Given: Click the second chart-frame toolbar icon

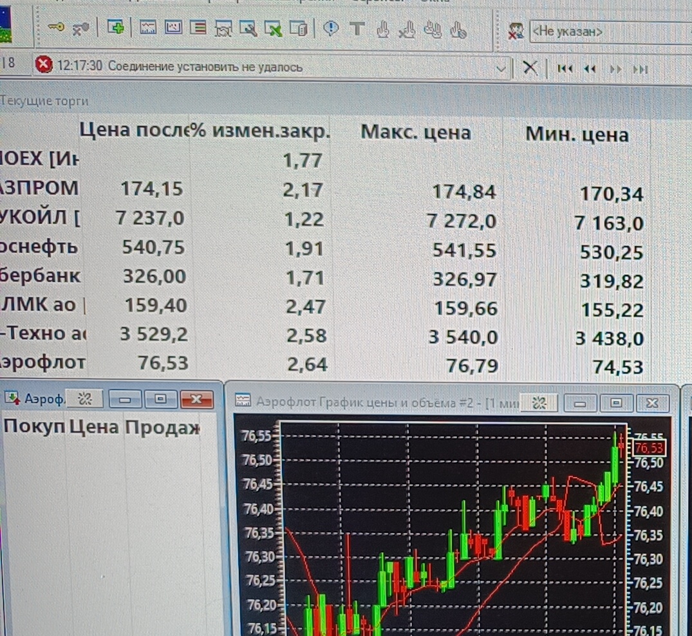Looking at the screenshot, I should pyautogui.click(x=173, y=28).
